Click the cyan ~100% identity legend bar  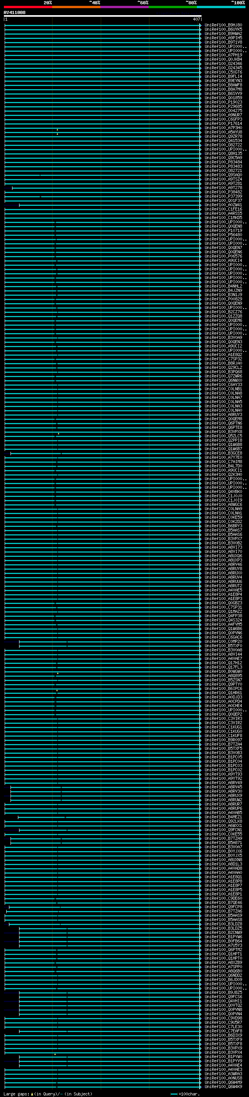[221, 7]
